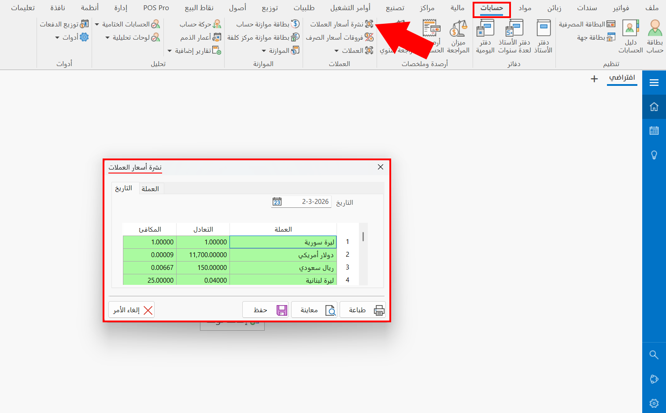Open سندات ribbon tab
This screenshot has height=413, width=666.
point(587,8)
